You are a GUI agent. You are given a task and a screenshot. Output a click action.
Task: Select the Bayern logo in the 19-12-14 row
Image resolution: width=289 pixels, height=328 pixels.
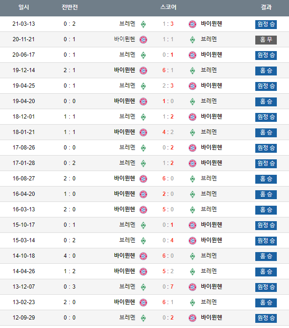coord(143,70)
